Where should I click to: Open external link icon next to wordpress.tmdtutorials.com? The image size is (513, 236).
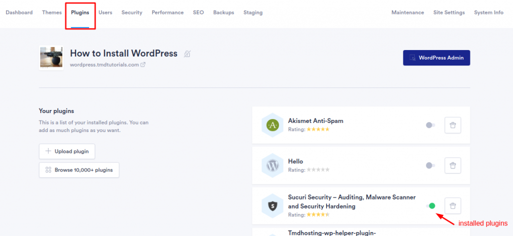click(x=143, y=64)
